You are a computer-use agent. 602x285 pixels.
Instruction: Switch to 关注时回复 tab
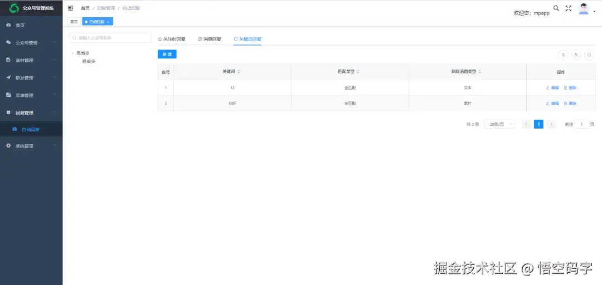[x=172, y=39]
